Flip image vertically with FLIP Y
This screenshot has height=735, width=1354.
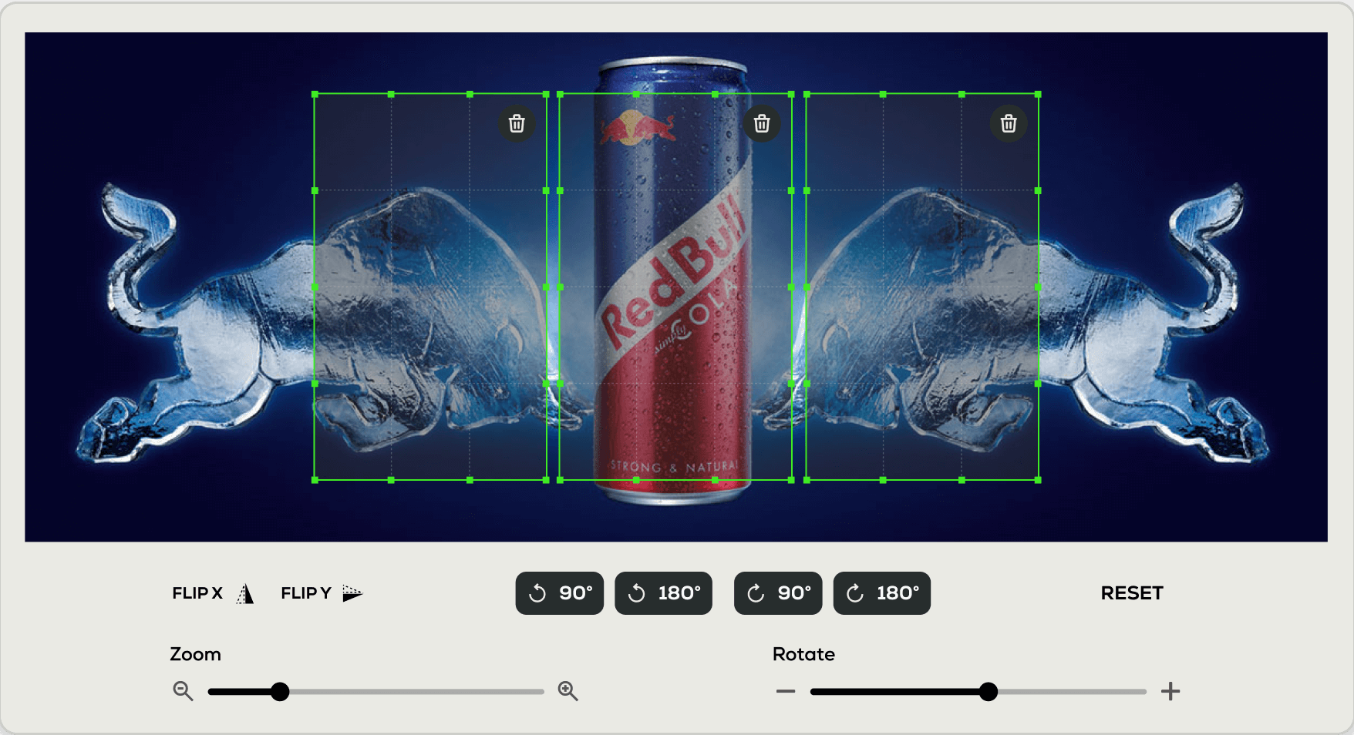click(x=322, y=593)
